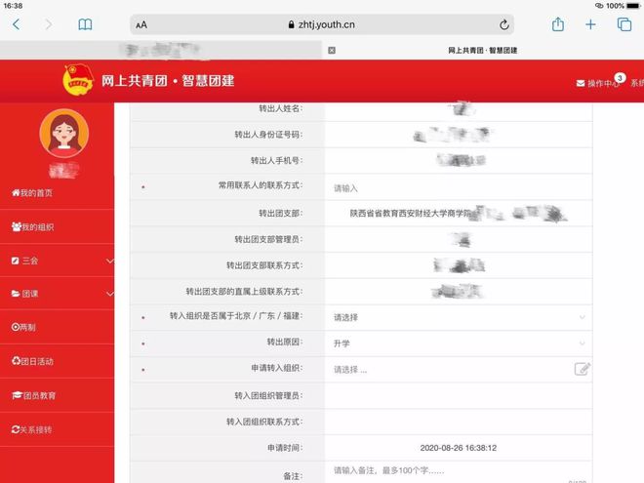Close the 网上共青团·智慧团建 tab

pyautogui.click(x=332, y=50)
